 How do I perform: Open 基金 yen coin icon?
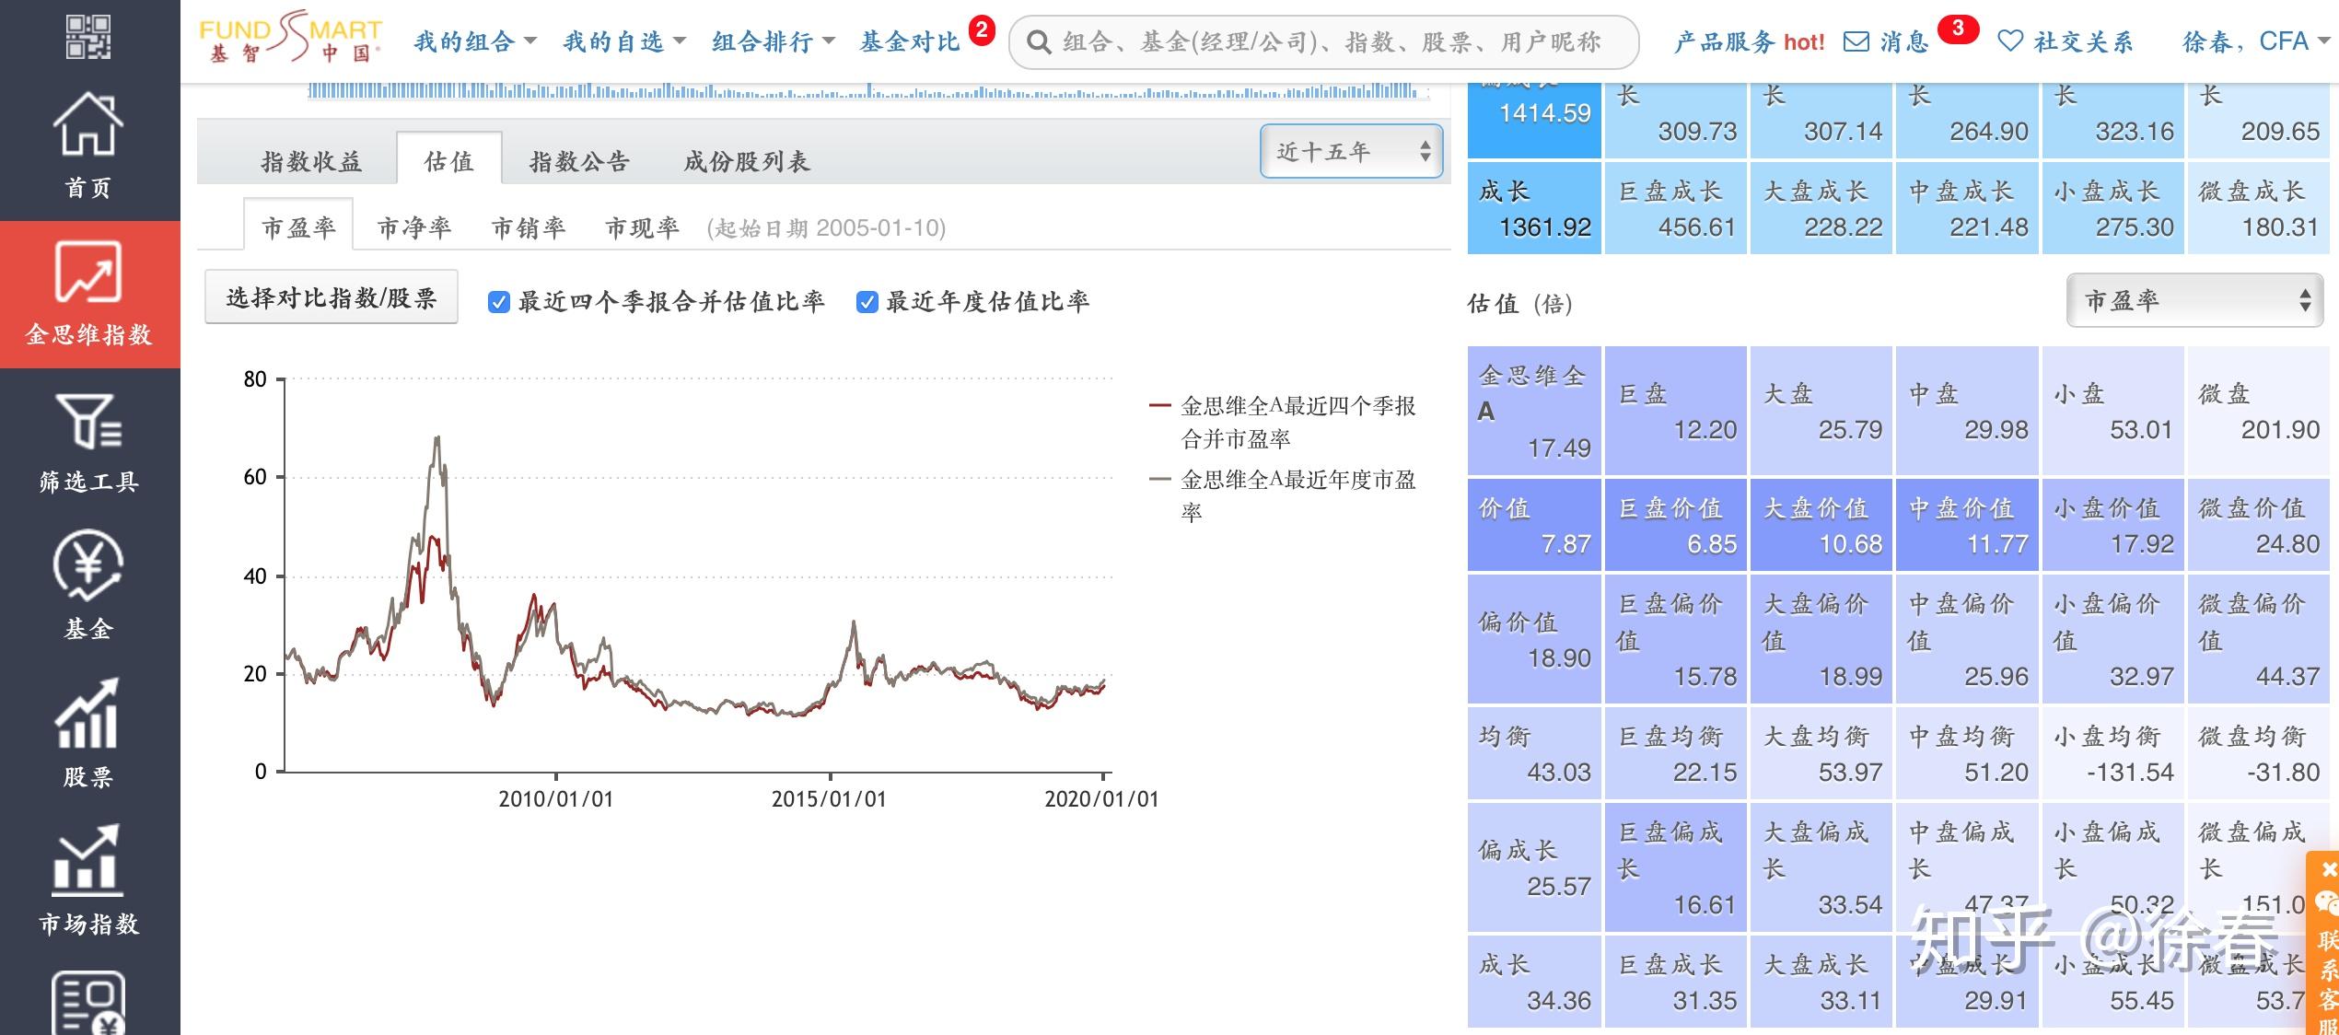tap(88, 565)
